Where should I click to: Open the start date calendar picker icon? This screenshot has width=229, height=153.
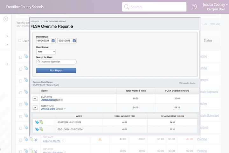(x=53, y=41)
